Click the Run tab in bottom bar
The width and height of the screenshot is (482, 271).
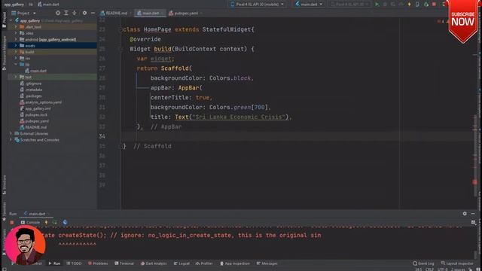pos(54,263)
